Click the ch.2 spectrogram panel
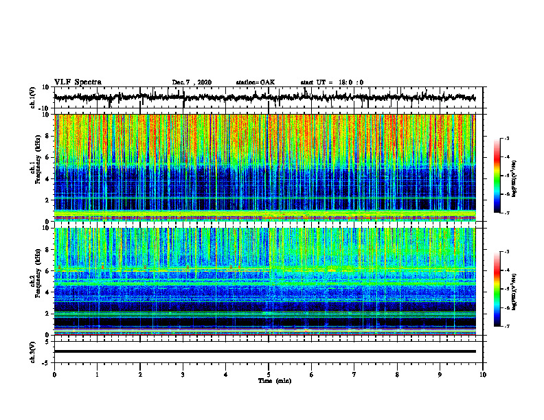The height and width of the screenshot is (420, 544). pos(264,281)
